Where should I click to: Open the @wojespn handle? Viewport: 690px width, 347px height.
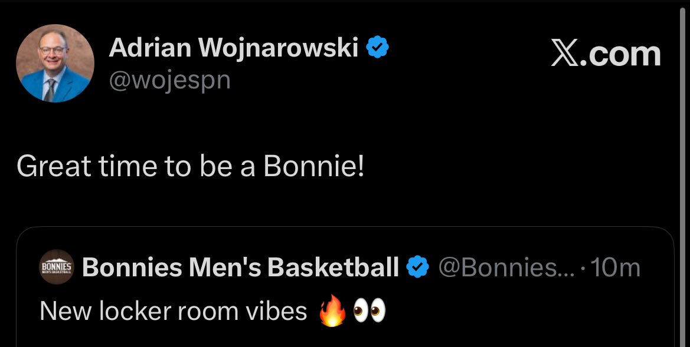(169, 79)
